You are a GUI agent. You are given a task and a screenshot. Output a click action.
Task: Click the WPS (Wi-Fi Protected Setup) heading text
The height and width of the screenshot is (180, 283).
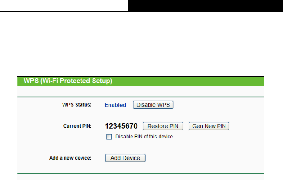tap(68, 81)
